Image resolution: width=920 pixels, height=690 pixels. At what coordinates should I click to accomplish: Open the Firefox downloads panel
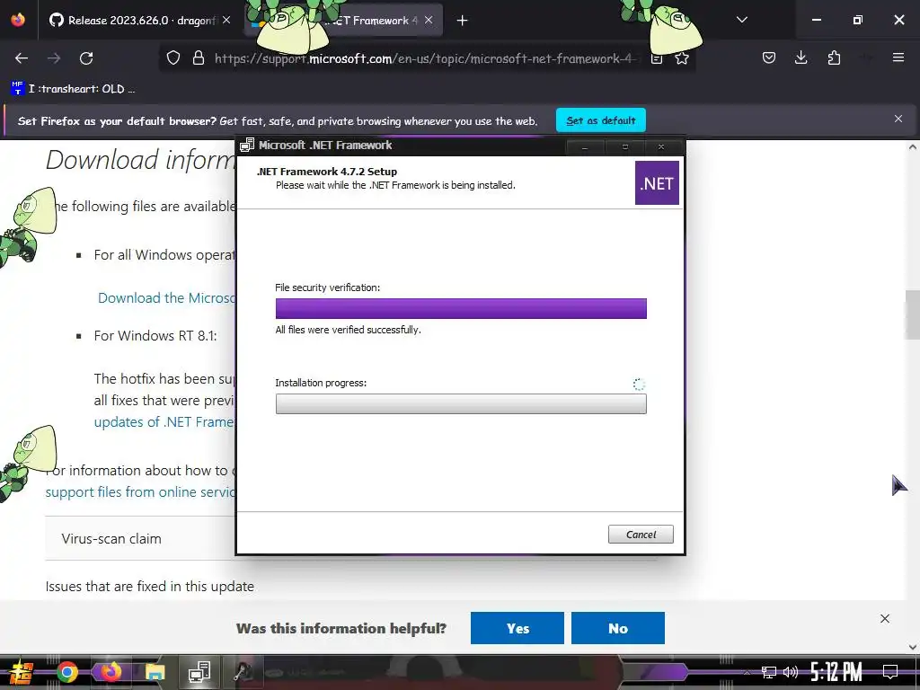click(801, 57)
